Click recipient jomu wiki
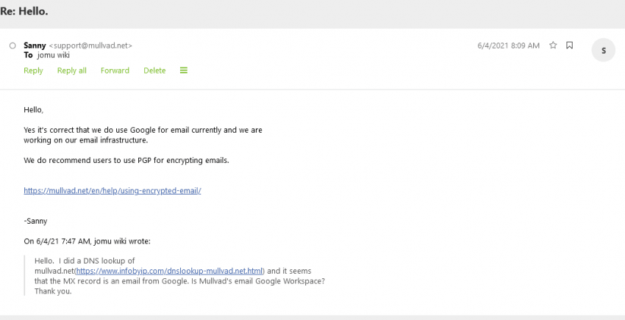 54,55
